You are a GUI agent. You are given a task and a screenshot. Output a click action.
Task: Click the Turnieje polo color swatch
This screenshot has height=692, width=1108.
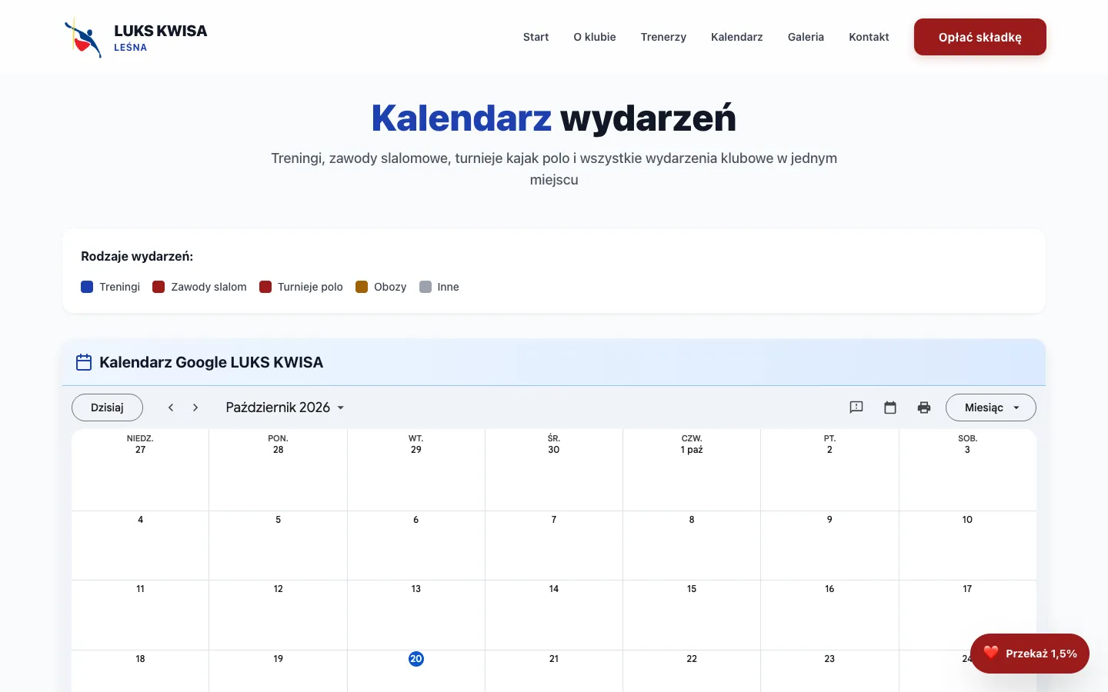click(x=265, y=287)
